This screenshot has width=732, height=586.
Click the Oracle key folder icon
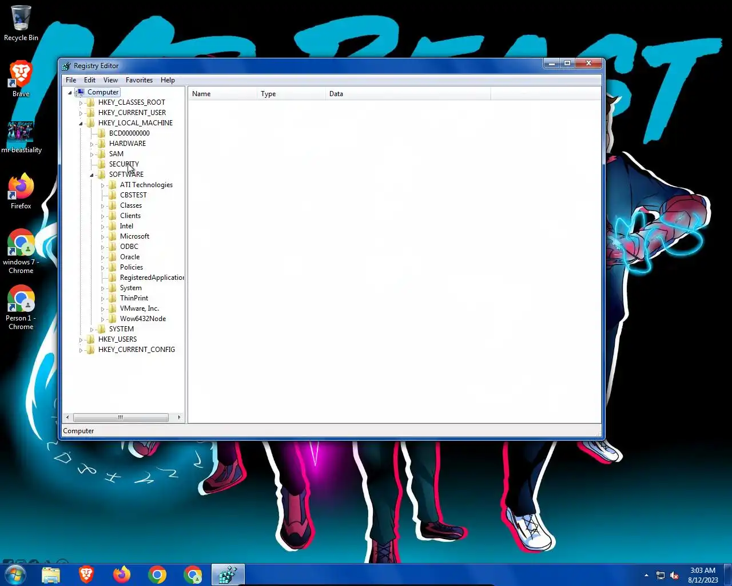click(113, 257)
